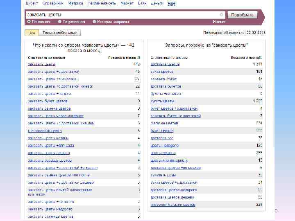Open 'Справочник' in the top navigation

53,3
